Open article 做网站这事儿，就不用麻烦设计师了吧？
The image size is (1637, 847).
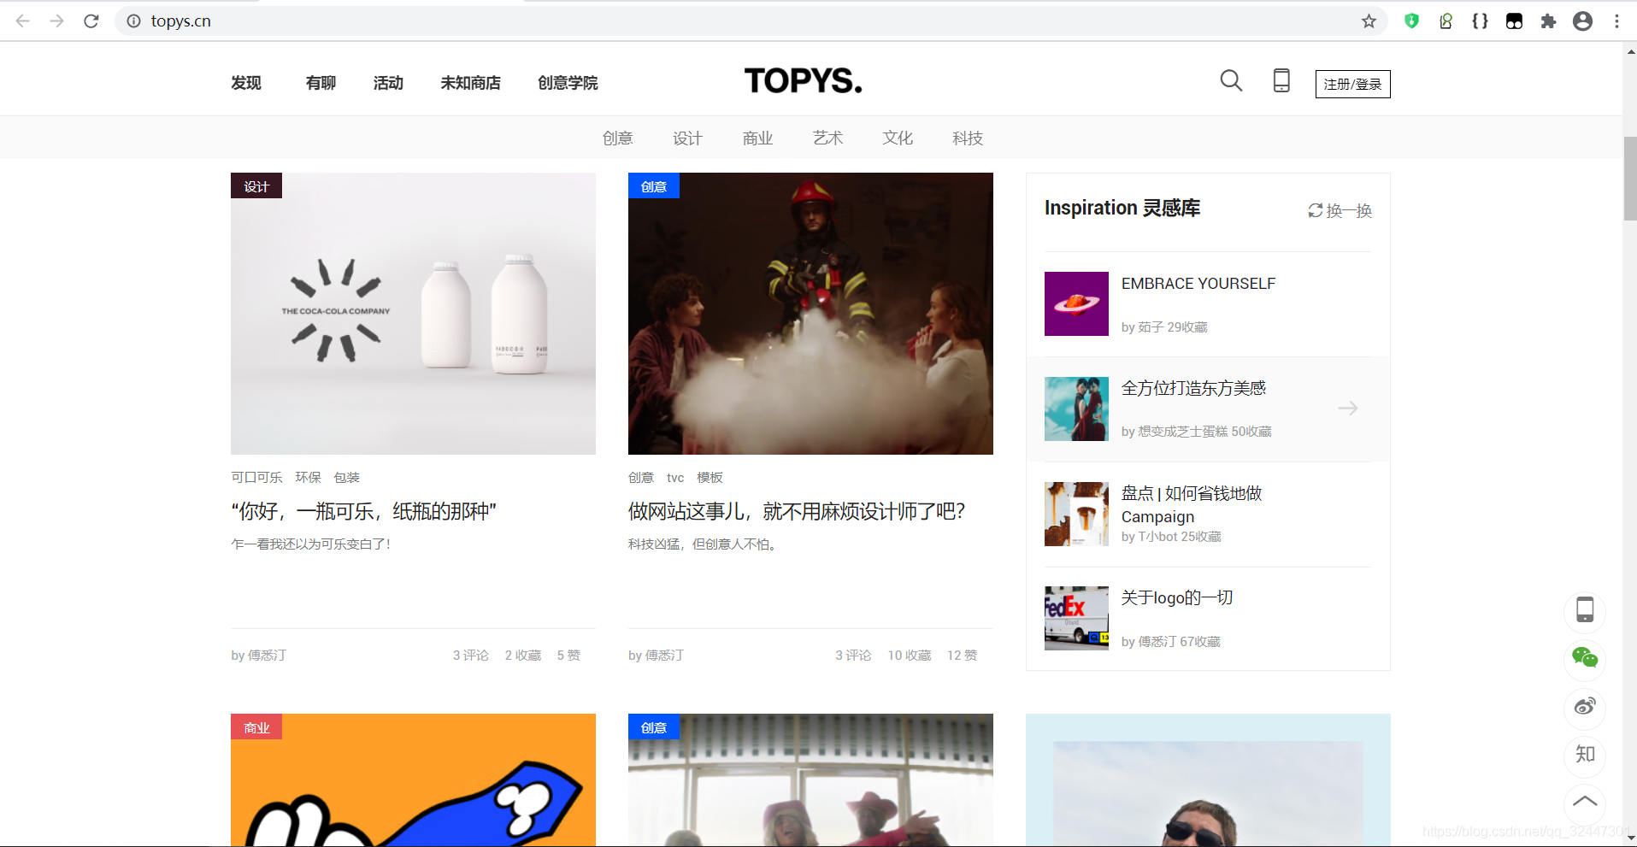797,511
